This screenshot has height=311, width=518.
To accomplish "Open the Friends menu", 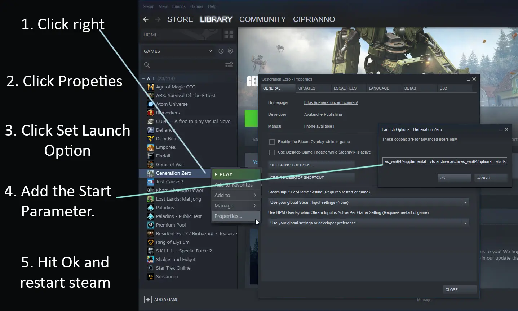I will click(179, 6).
